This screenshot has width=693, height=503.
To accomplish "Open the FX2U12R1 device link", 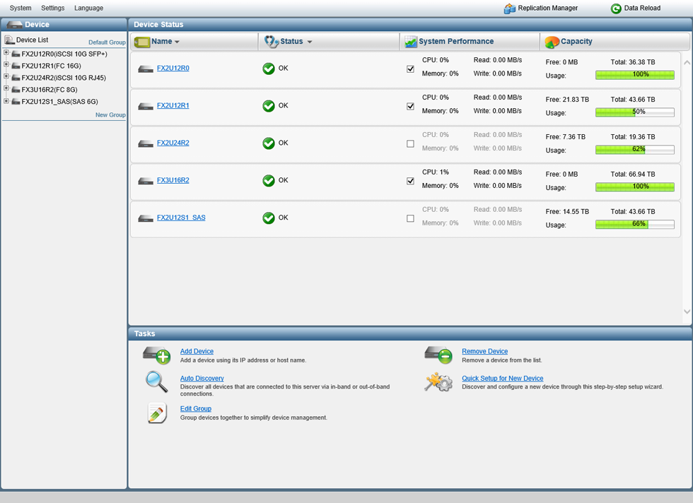I will [173, 105].
